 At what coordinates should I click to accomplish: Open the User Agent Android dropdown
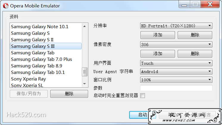tap(176, 71)
